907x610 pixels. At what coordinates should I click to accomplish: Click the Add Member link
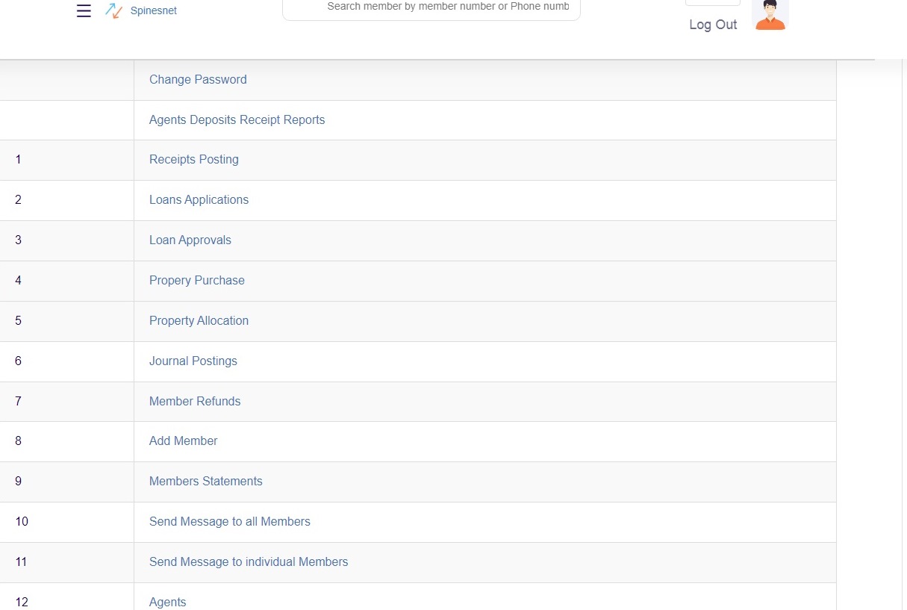pyautogui.click(x=183, y=441)
